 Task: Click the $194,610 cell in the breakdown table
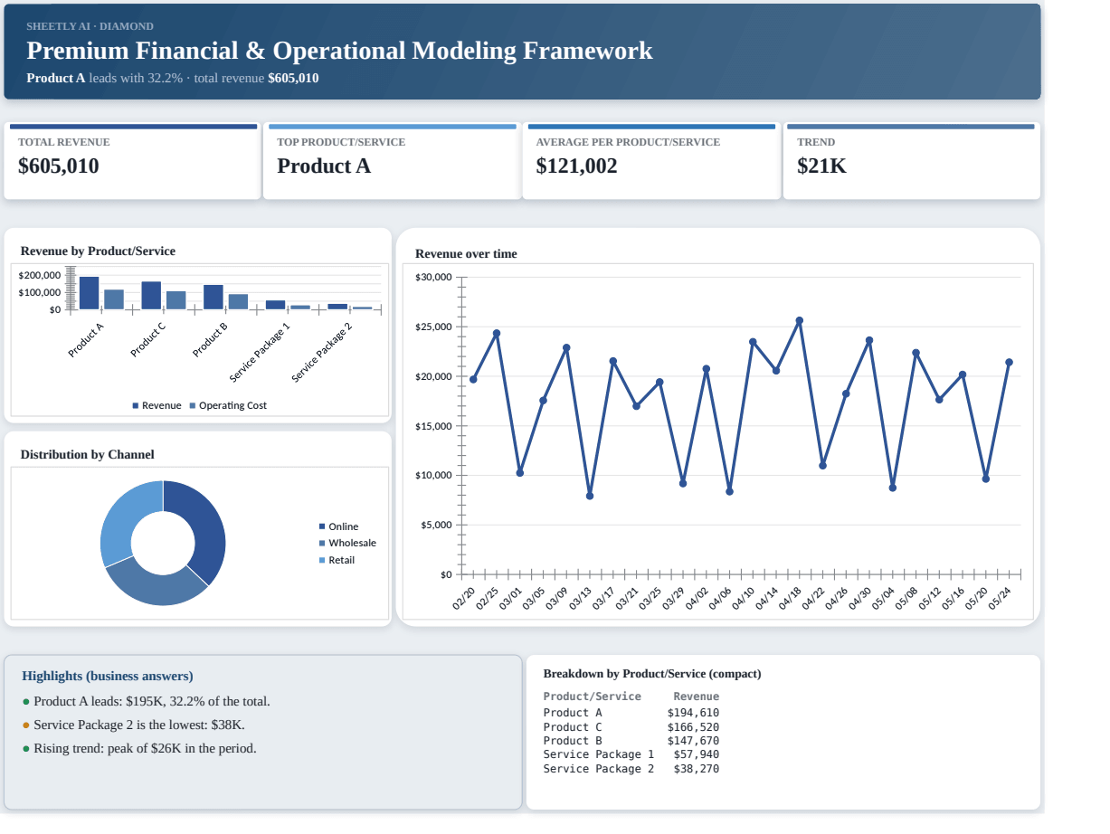pos(693,713)
